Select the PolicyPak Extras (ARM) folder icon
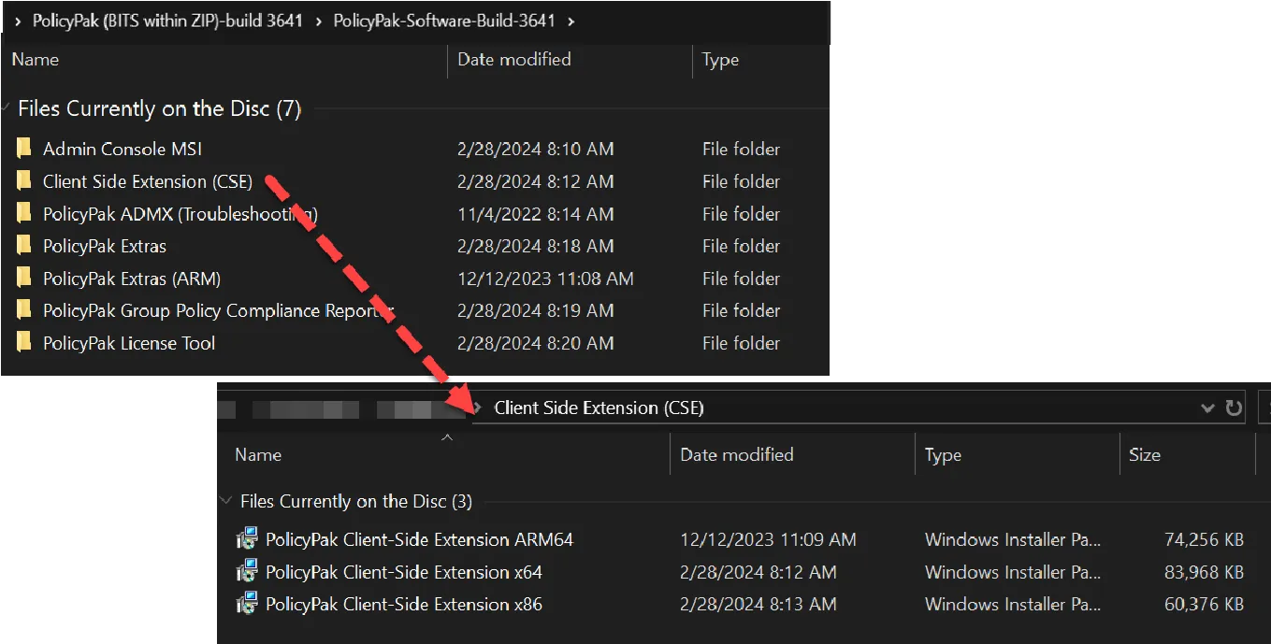 tap(24, 279)
